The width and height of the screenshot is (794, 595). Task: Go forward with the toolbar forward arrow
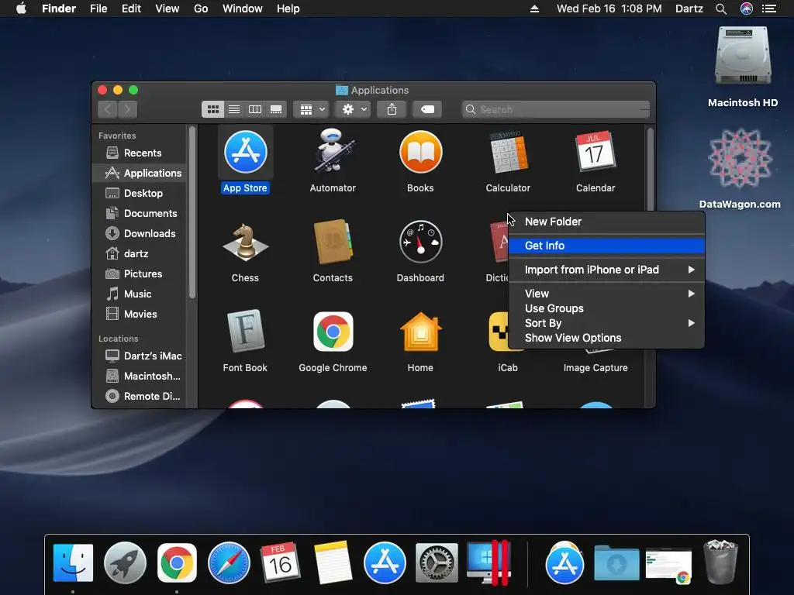[x=128, y=109]
